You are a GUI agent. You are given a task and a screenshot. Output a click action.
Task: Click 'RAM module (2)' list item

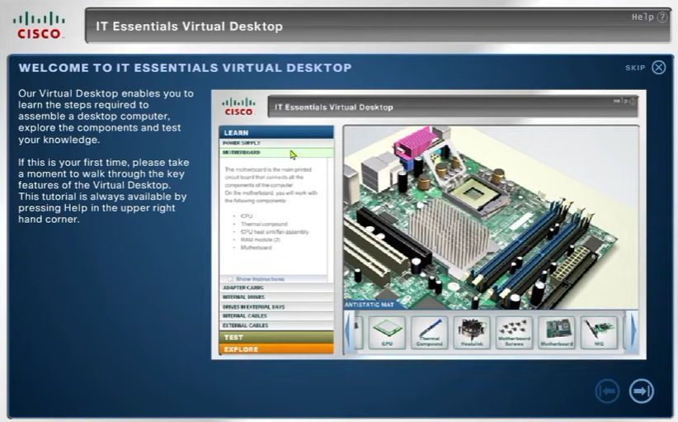261,239
